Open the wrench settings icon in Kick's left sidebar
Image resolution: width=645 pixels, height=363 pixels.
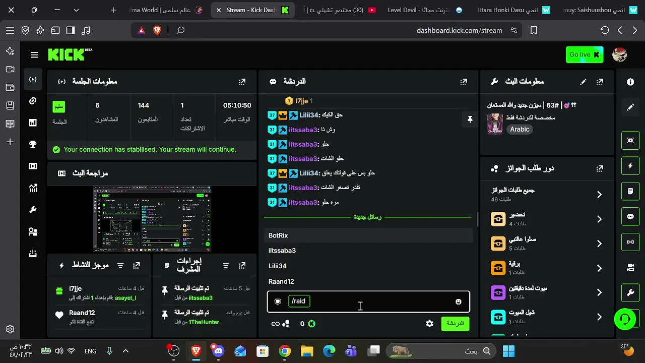tap(33, 210)
